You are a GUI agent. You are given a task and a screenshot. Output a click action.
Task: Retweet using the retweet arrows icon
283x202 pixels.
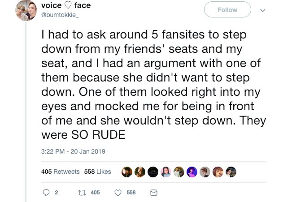pyautogui.click(x=81, y=192)
